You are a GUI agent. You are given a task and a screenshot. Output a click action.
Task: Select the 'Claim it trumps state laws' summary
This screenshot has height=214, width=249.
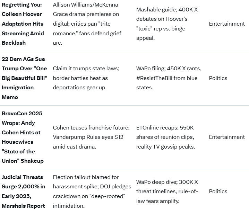tap(86, 78)
